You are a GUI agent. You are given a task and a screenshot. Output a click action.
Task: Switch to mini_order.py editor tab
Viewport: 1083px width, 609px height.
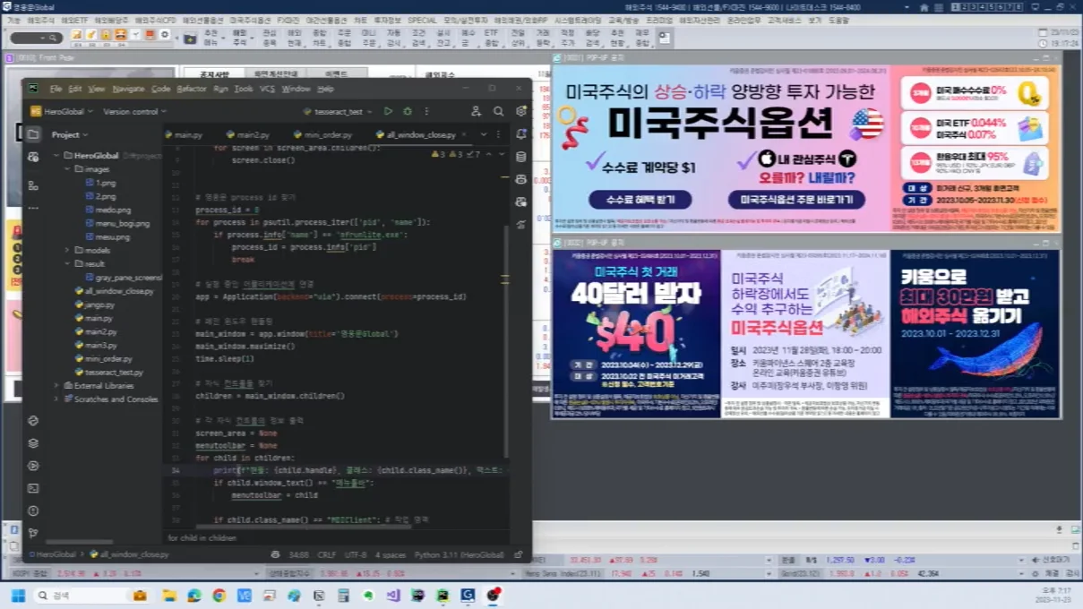coord(322,134)
